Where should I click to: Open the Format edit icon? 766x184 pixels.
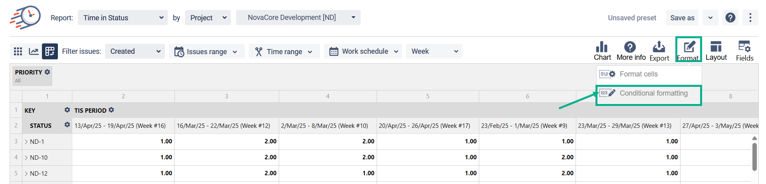[689, 48]
